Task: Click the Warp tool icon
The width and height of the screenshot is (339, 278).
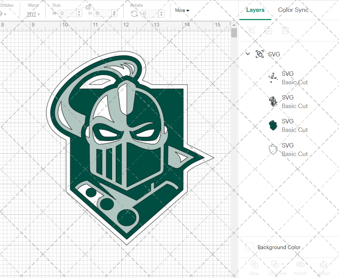Action: 32,14
